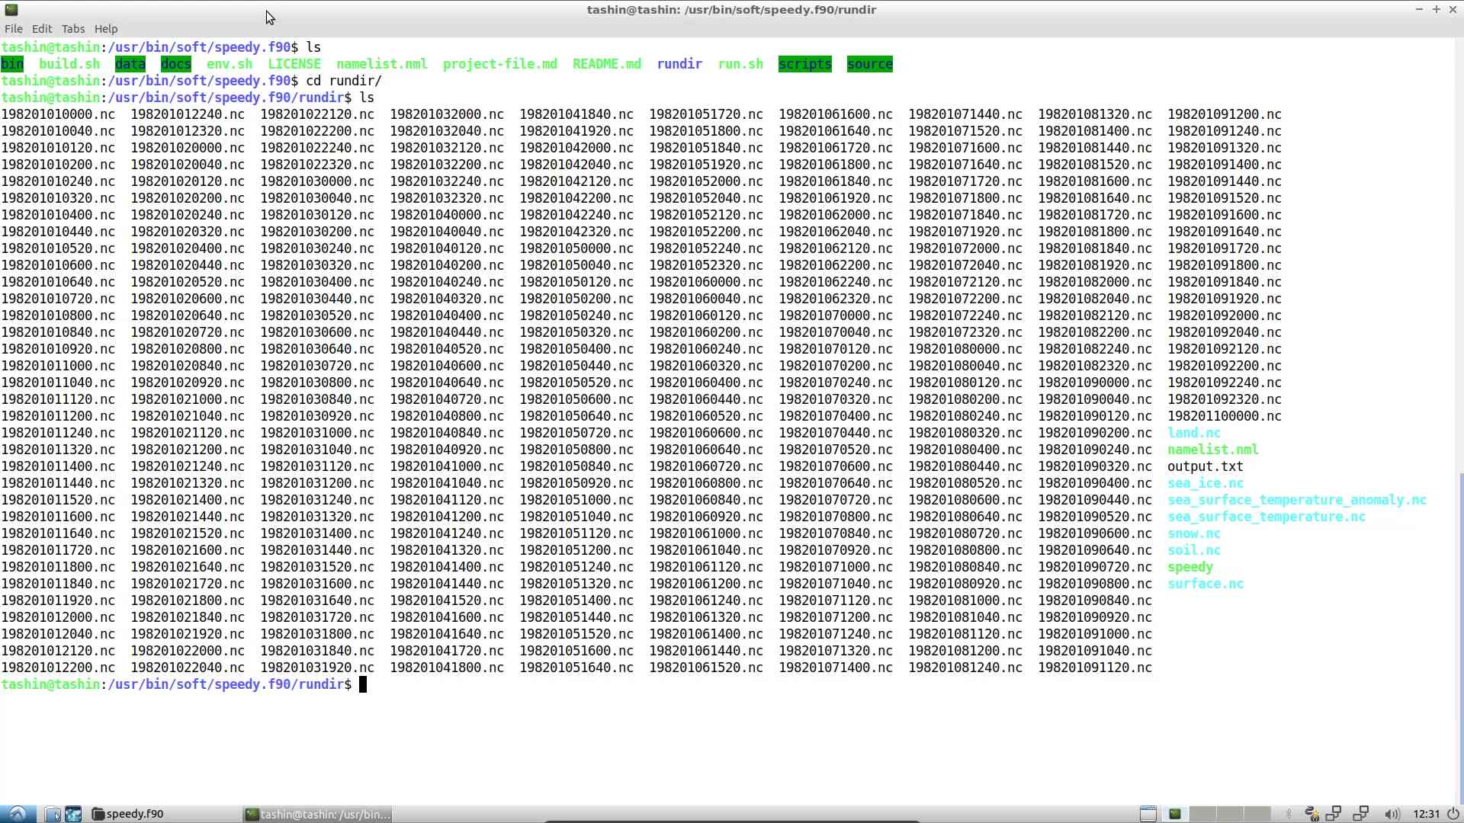Click the data directory name
1464x823 pixels.
tap(130, 64)
